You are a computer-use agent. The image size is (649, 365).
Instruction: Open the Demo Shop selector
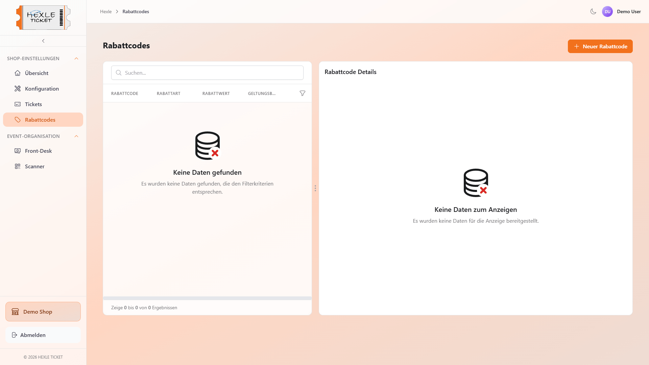pos(43,312)
